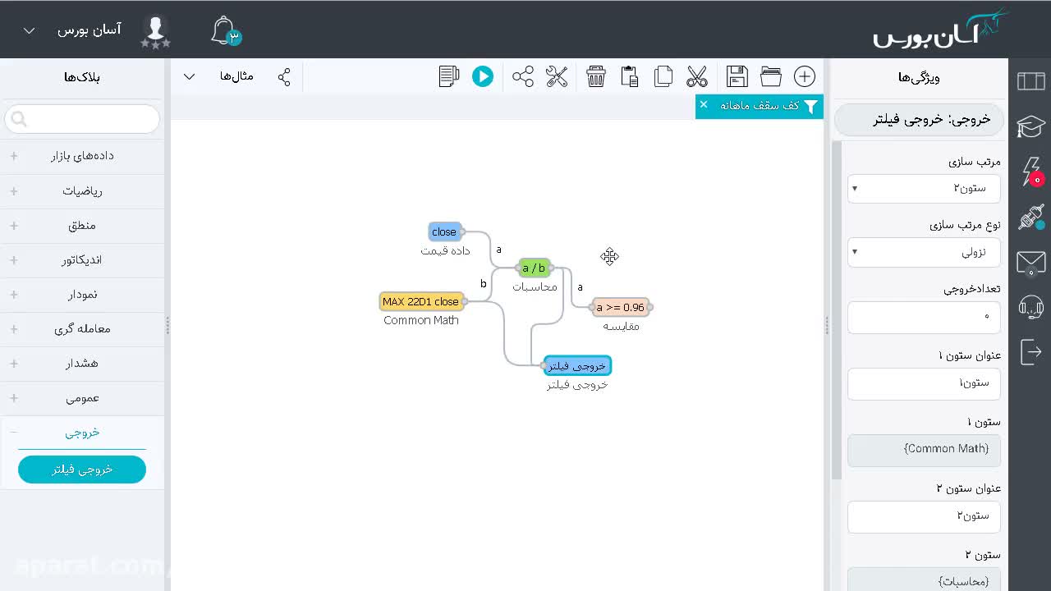The width and height of the screenshot is (1051, 591).
Task: Click the خروجی فیلتر block button
Action: click(x=82, y=470)
